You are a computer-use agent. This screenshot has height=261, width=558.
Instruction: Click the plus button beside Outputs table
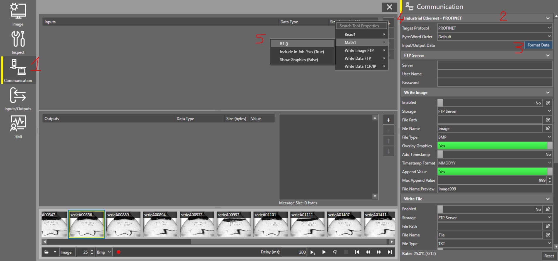[388, 120]
